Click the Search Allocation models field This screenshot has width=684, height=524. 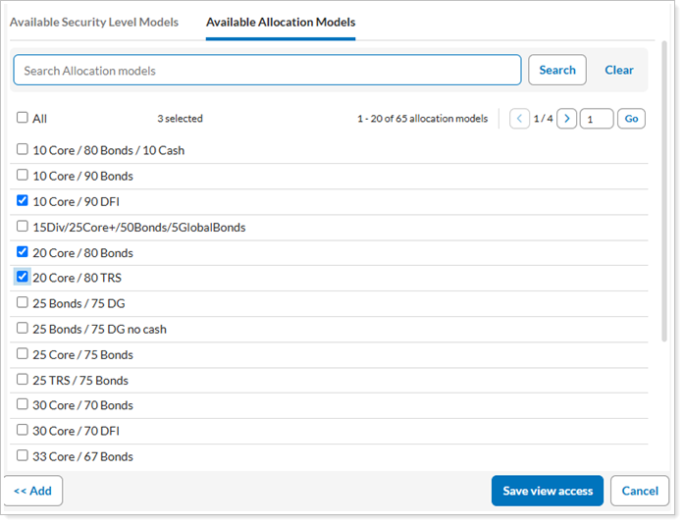(267, 70)
